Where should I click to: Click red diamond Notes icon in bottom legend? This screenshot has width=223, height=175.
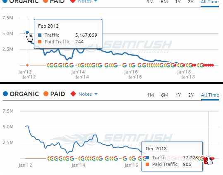tap(73, 94)
